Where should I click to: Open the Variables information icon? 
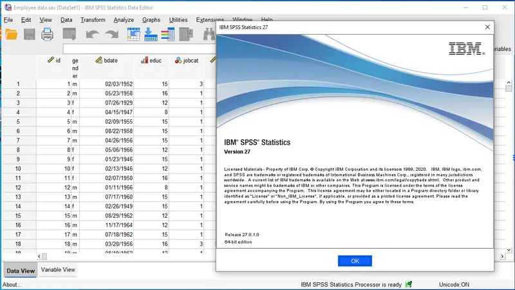[x=168, y=34]
